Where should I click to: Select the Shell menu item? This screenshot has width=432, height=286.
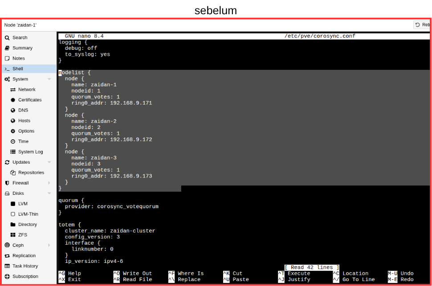point(18,69)
